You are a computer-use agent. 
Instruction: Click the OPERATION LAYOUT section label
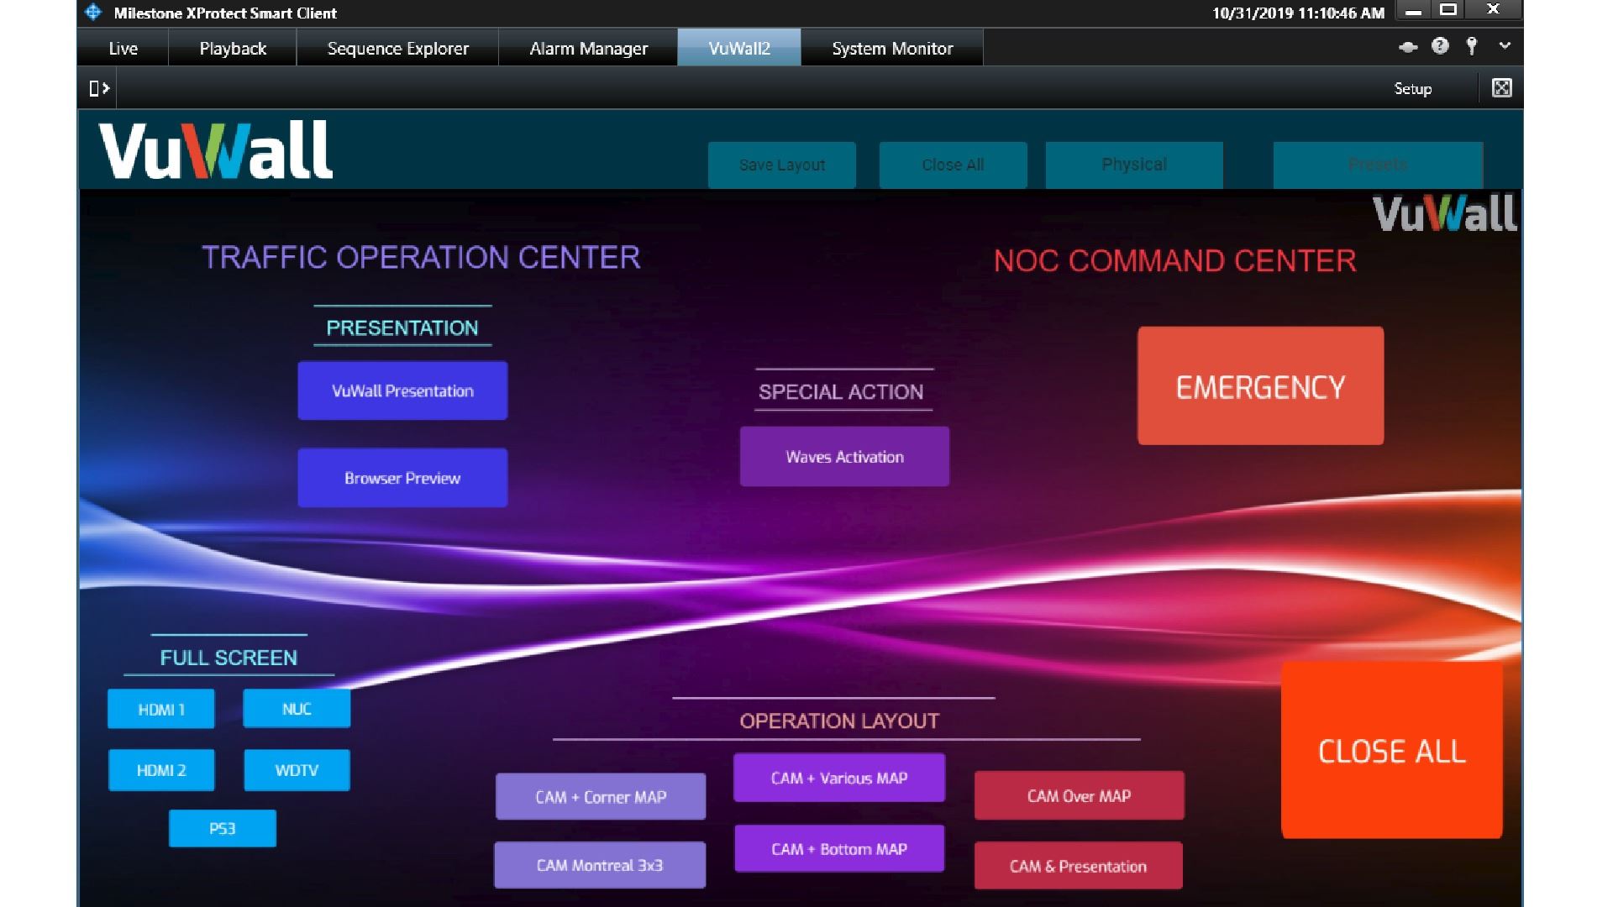pos(839,721)
